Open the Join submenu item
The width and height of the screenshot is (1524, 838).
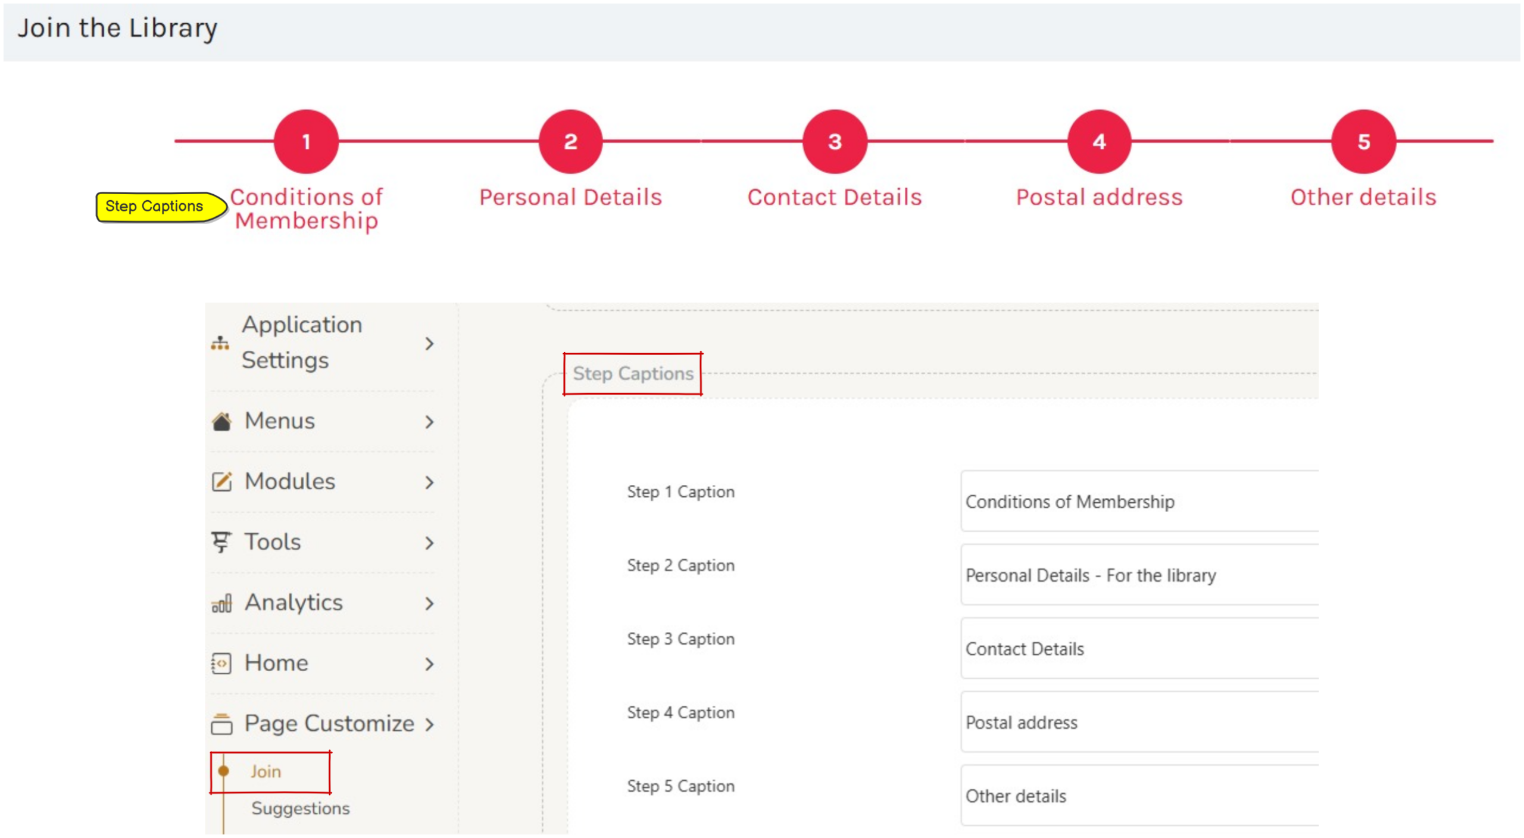click(x=266, y=772)
